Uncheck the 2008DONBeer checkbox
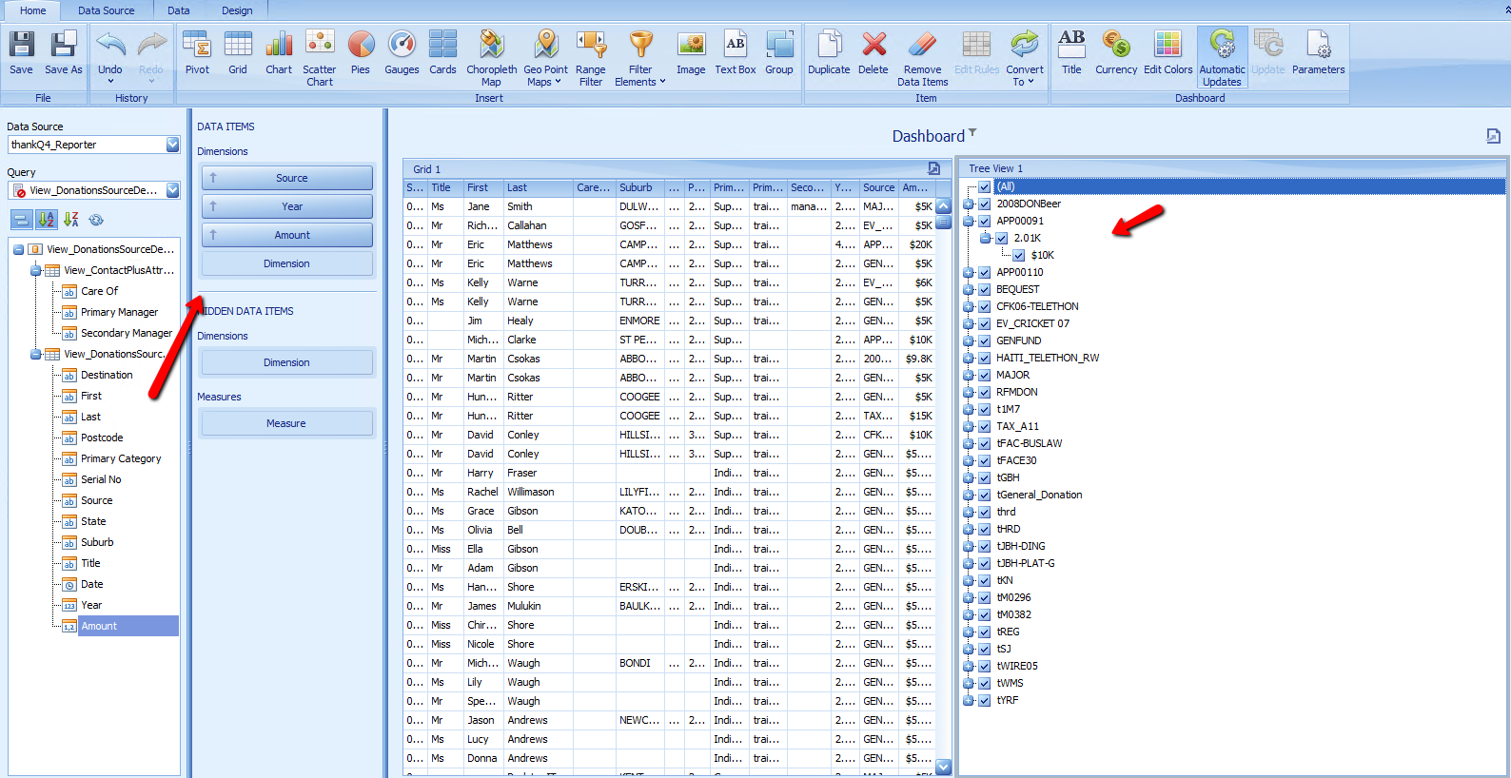This screenshot has height=778, width=1511. click(985, 204)
